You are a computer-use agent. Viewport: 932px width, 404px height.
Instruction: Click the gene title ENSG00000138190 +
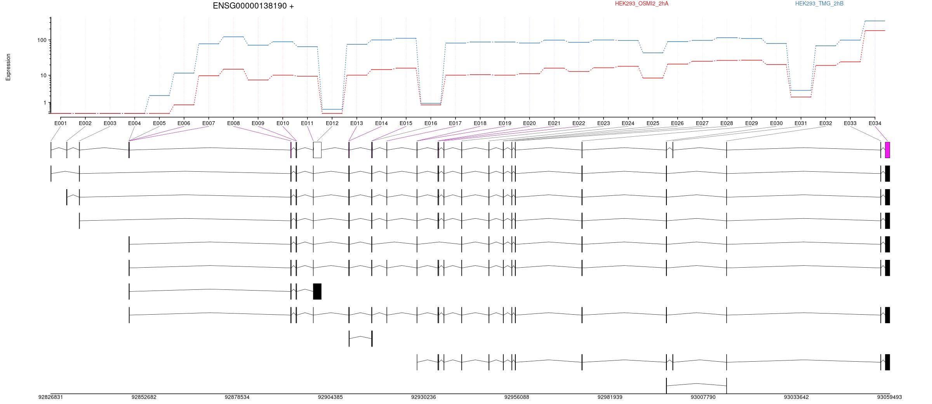[253, 6]
